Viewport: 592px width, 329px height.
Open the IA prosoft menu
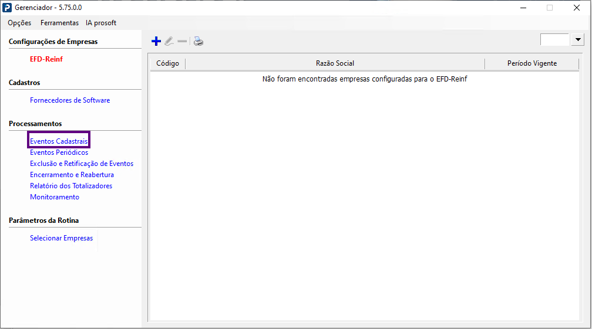tap(101, 23)
